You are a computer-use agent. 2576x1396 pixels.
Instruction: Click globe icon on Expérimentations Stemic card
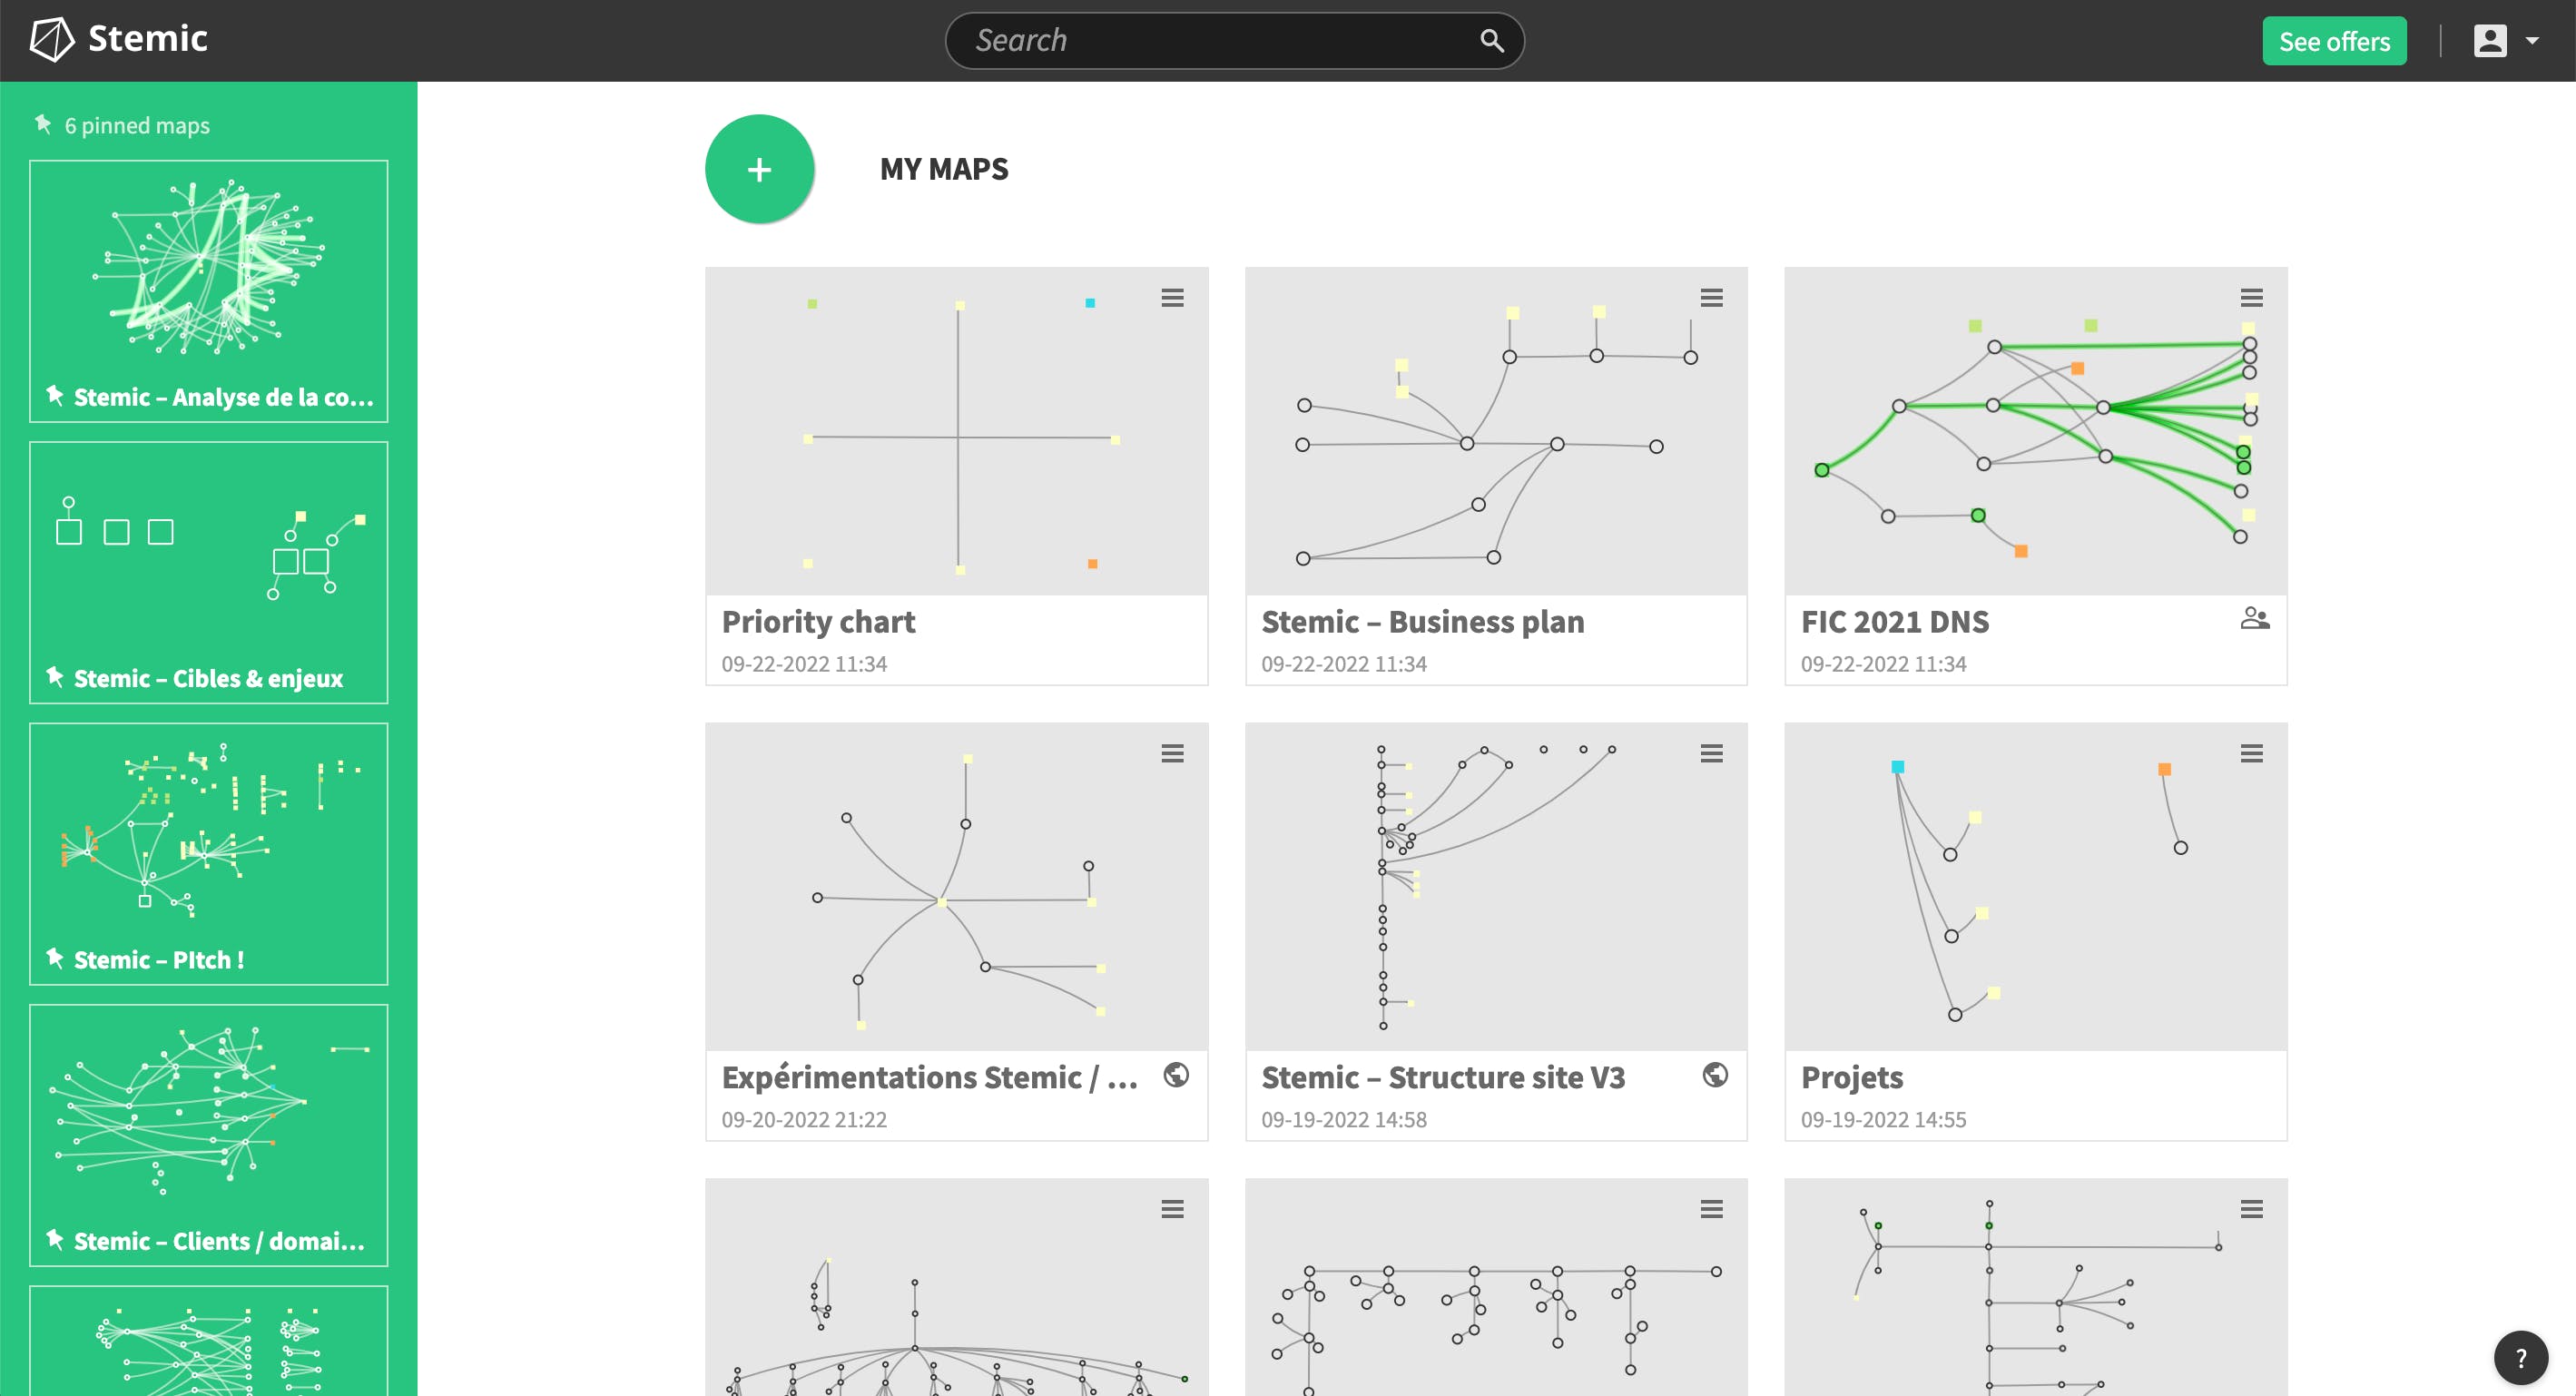tap(1176, 1075)
